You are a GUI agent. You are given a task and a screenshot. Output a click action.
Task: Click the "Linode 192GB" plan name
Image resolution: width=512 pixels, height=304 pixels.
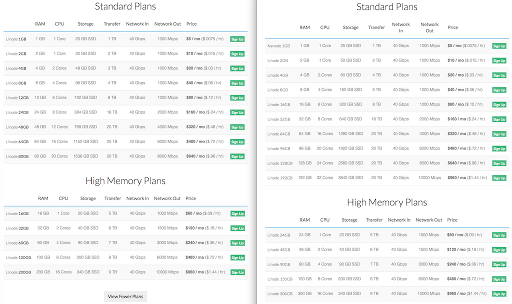click(280, 178)
